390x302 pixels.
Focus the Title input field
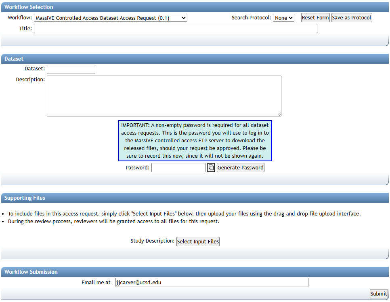[176, 29]
